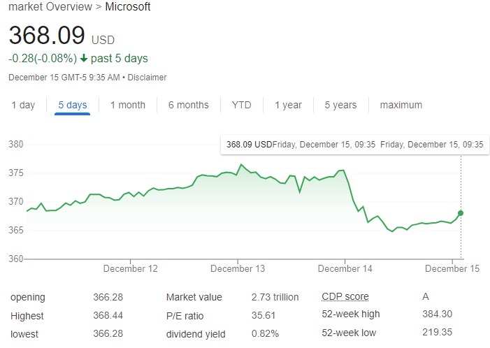Choose the 1 year range tab

pyautogui.click(x=288, y=105)
